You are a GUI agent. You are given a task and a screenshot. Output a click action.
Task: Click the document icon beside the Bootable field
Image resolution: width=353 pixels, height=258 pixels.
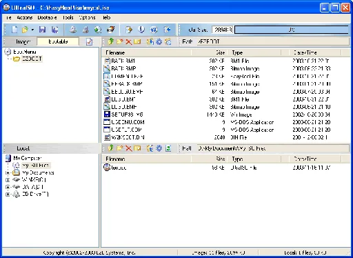click(89, 41)
